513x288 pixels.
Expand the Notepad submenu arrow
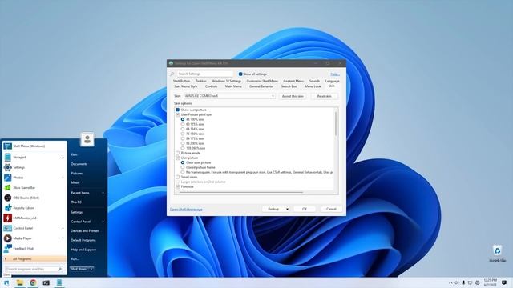(x=63, y=157)
